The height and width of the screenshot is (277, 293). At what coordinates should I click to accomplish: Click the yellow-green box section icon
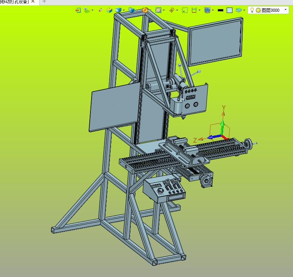click(x=109, y=10)
